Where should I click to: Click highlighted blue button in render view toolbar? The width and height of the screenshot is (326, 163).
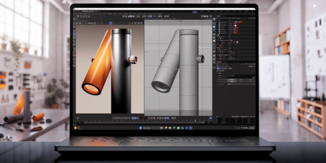click(110, 23)
